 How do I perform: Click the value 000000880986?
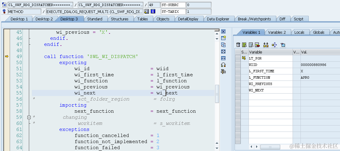pos(313,65)
